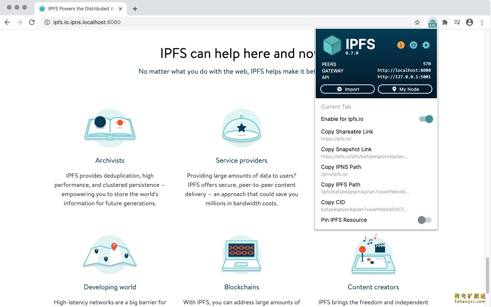Open the Chrome profile avatar
The width and height of the screenshot is (491, 307).
click(470, 22)
